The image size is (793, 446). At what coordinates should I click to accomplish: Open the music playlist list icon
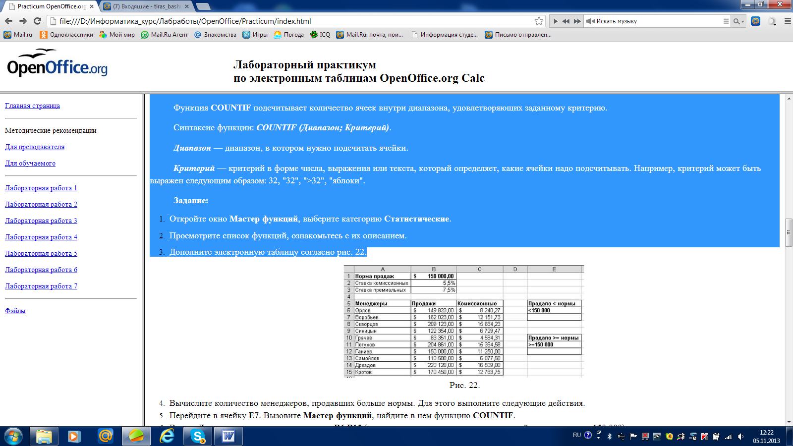(x=726, y=21)
